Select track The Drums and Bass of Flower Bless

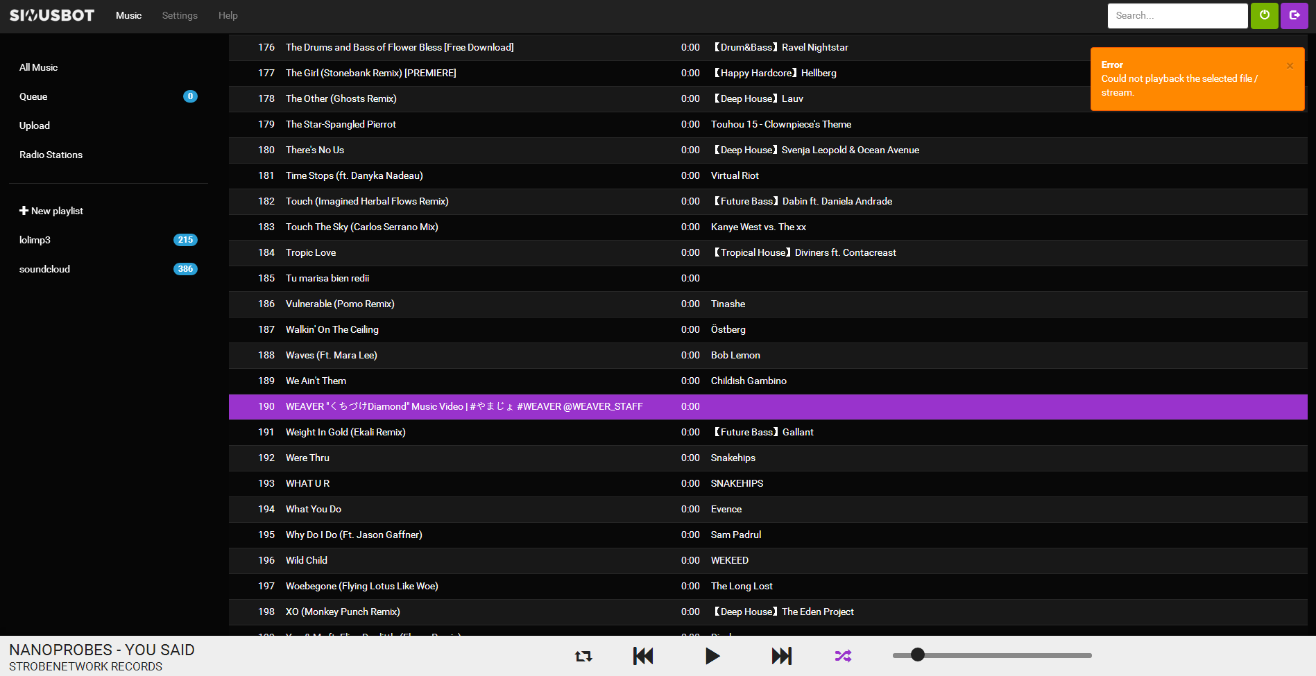point(768,47)
